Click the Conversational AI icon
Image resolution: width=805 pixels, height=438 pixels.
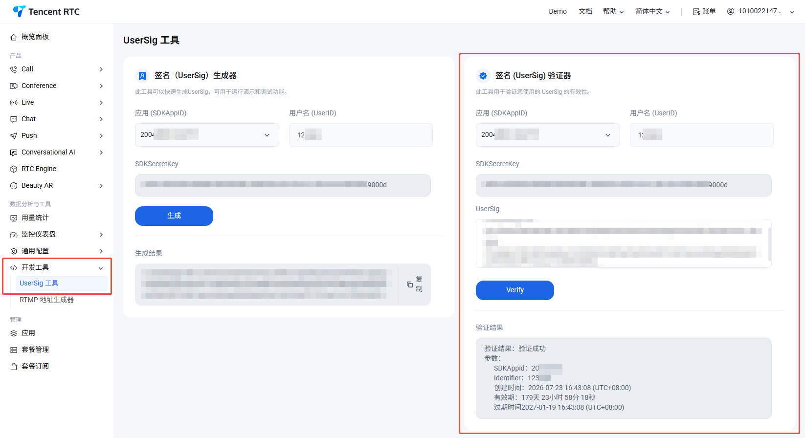click(14, 153)
